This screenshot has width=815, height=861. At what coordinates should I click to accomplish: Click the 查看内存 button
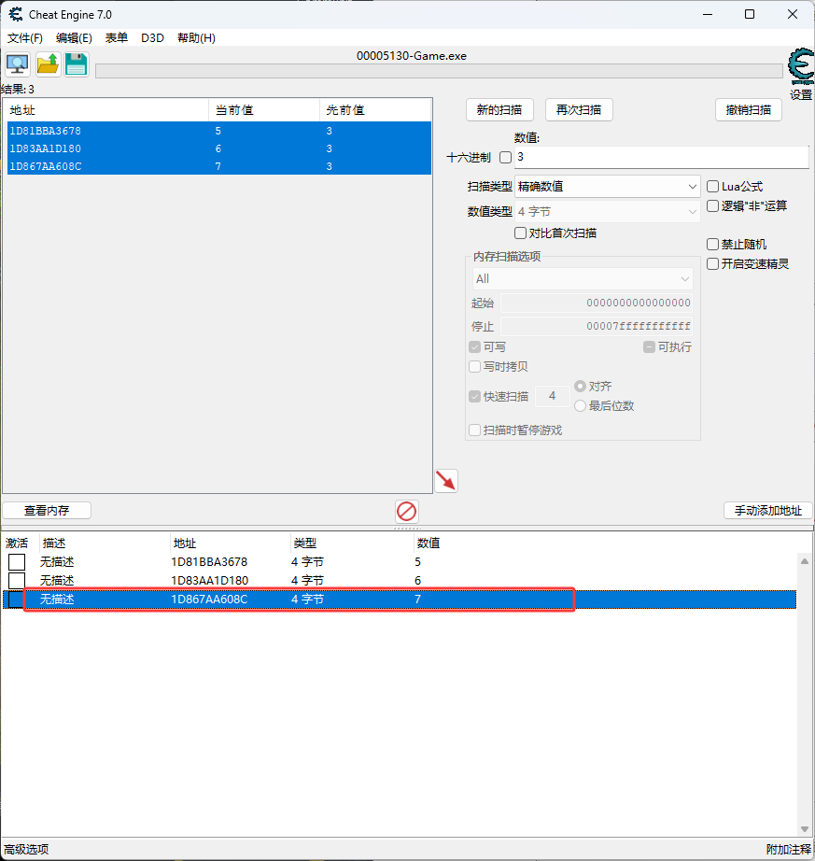pos(47,511)
